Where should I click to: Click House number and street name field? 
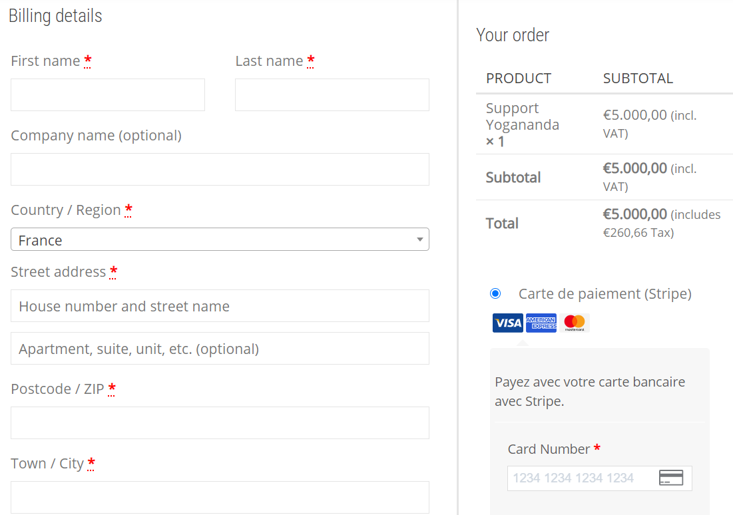coord(220,306)
